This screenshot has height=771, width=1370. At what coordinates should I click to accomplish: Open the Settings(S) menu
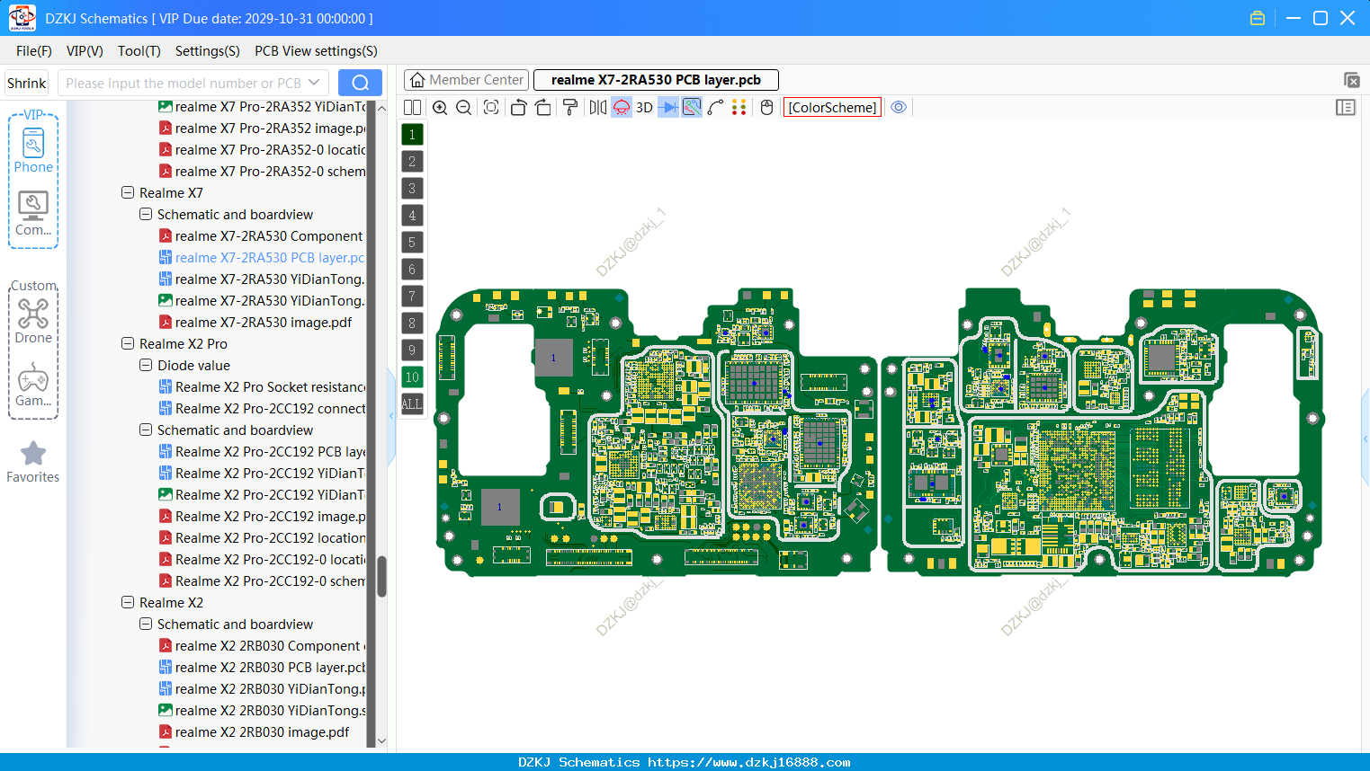208,51
